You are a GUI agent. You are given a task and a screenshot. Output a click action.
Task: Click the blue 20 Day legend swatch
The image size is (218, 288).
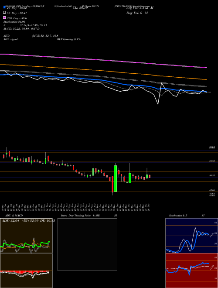[x=4, y=7]
